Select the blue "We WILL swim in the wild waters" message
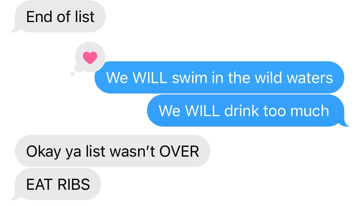This screenshot has height=206, width=359. pos(219,78)
